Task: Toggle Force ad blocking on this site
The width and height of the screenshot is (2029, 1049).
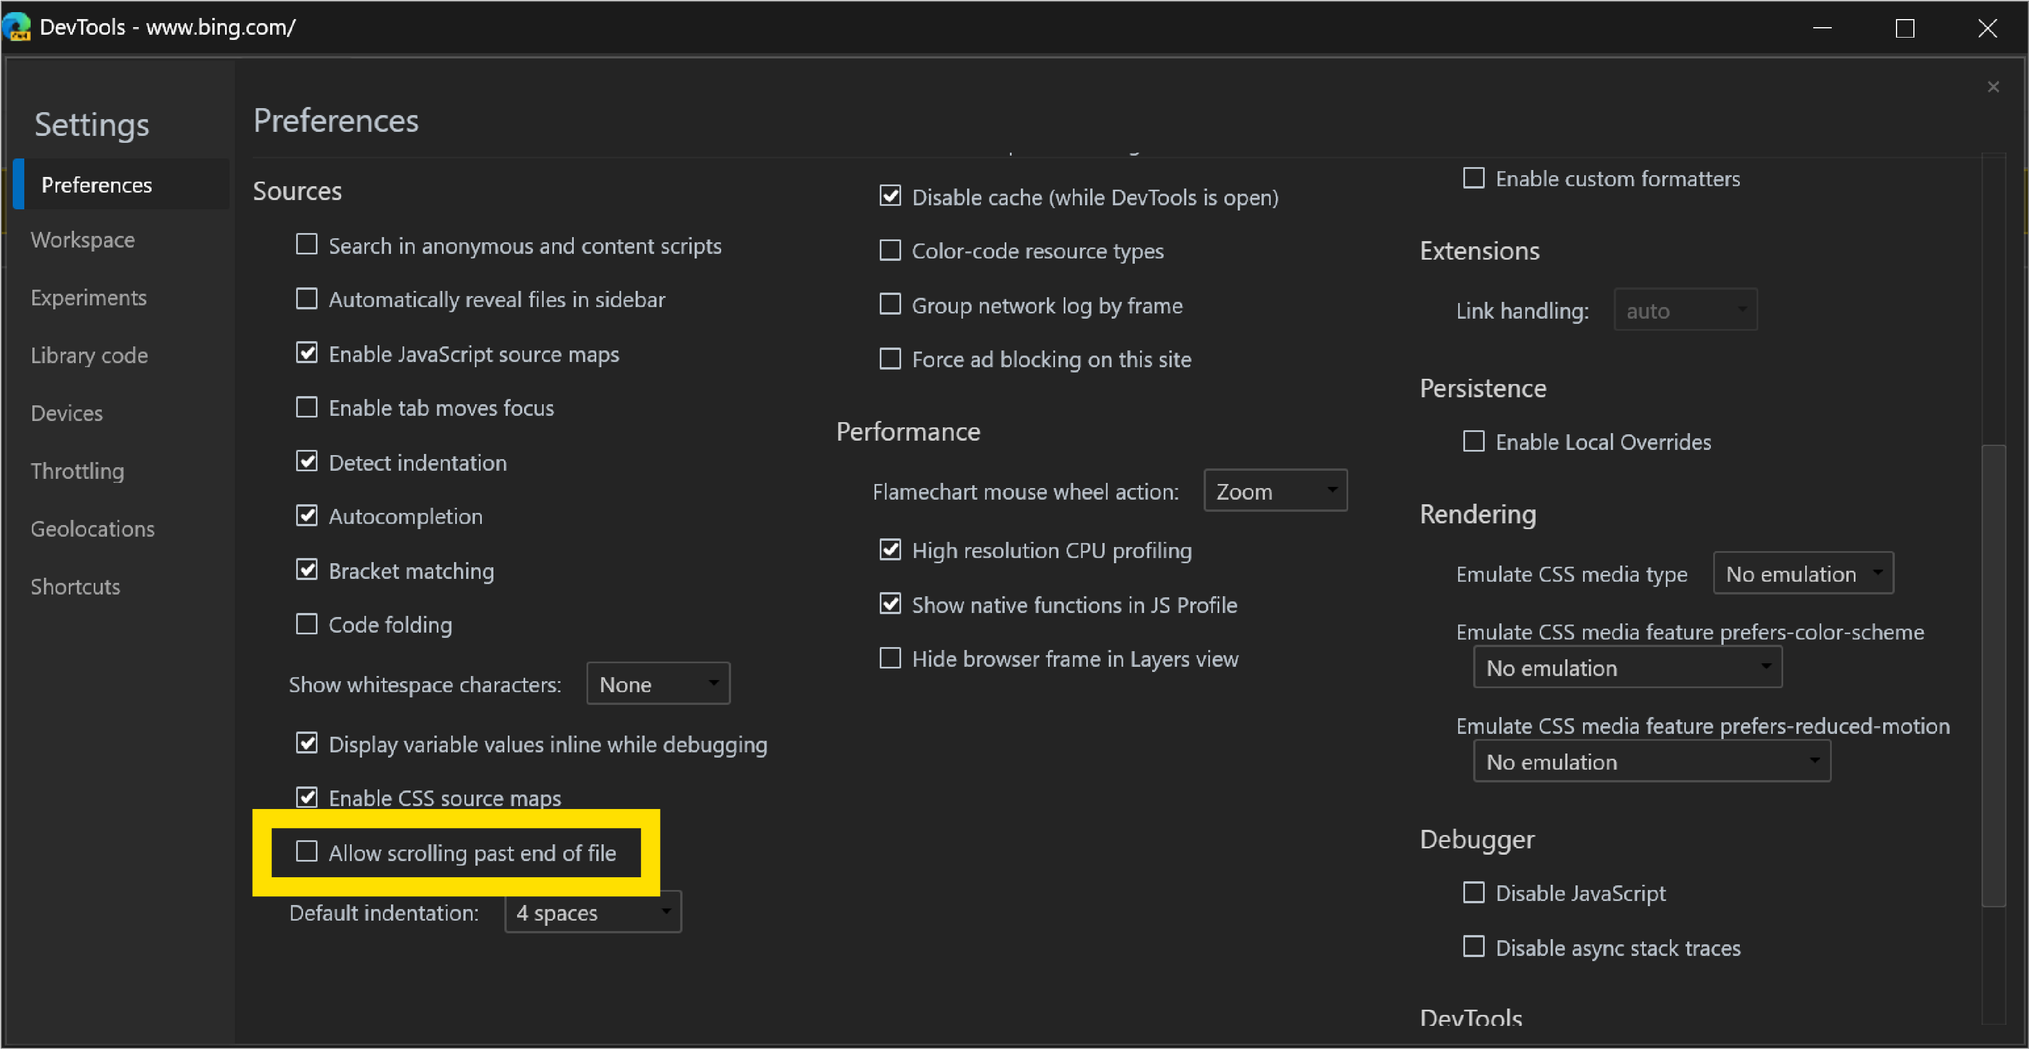Action: (888, 359)
